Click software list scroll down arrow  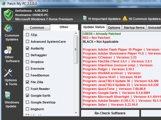(x=76, y=113)
